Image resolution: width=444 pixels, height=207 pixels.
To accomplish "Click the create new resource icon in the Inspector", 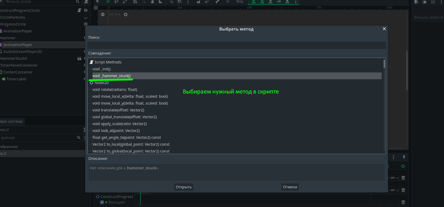I will [416, 2].
